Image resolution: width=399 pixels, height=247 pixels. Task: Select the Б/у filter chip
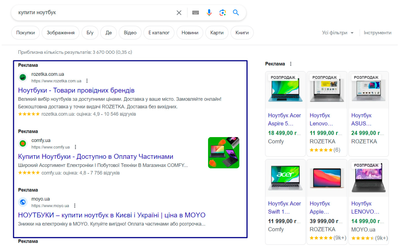(x=90, y=33)
